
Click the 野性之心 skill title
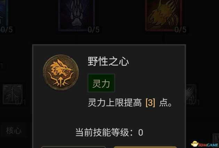pos(108,61)
